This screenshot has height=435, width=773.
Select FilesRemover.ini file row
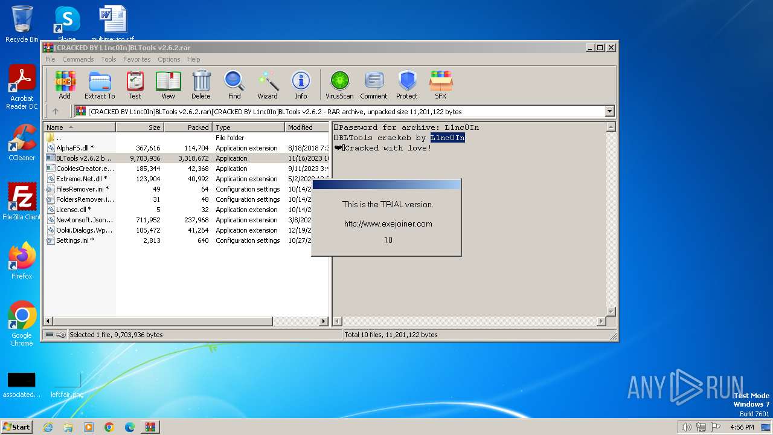coord(178,189)
